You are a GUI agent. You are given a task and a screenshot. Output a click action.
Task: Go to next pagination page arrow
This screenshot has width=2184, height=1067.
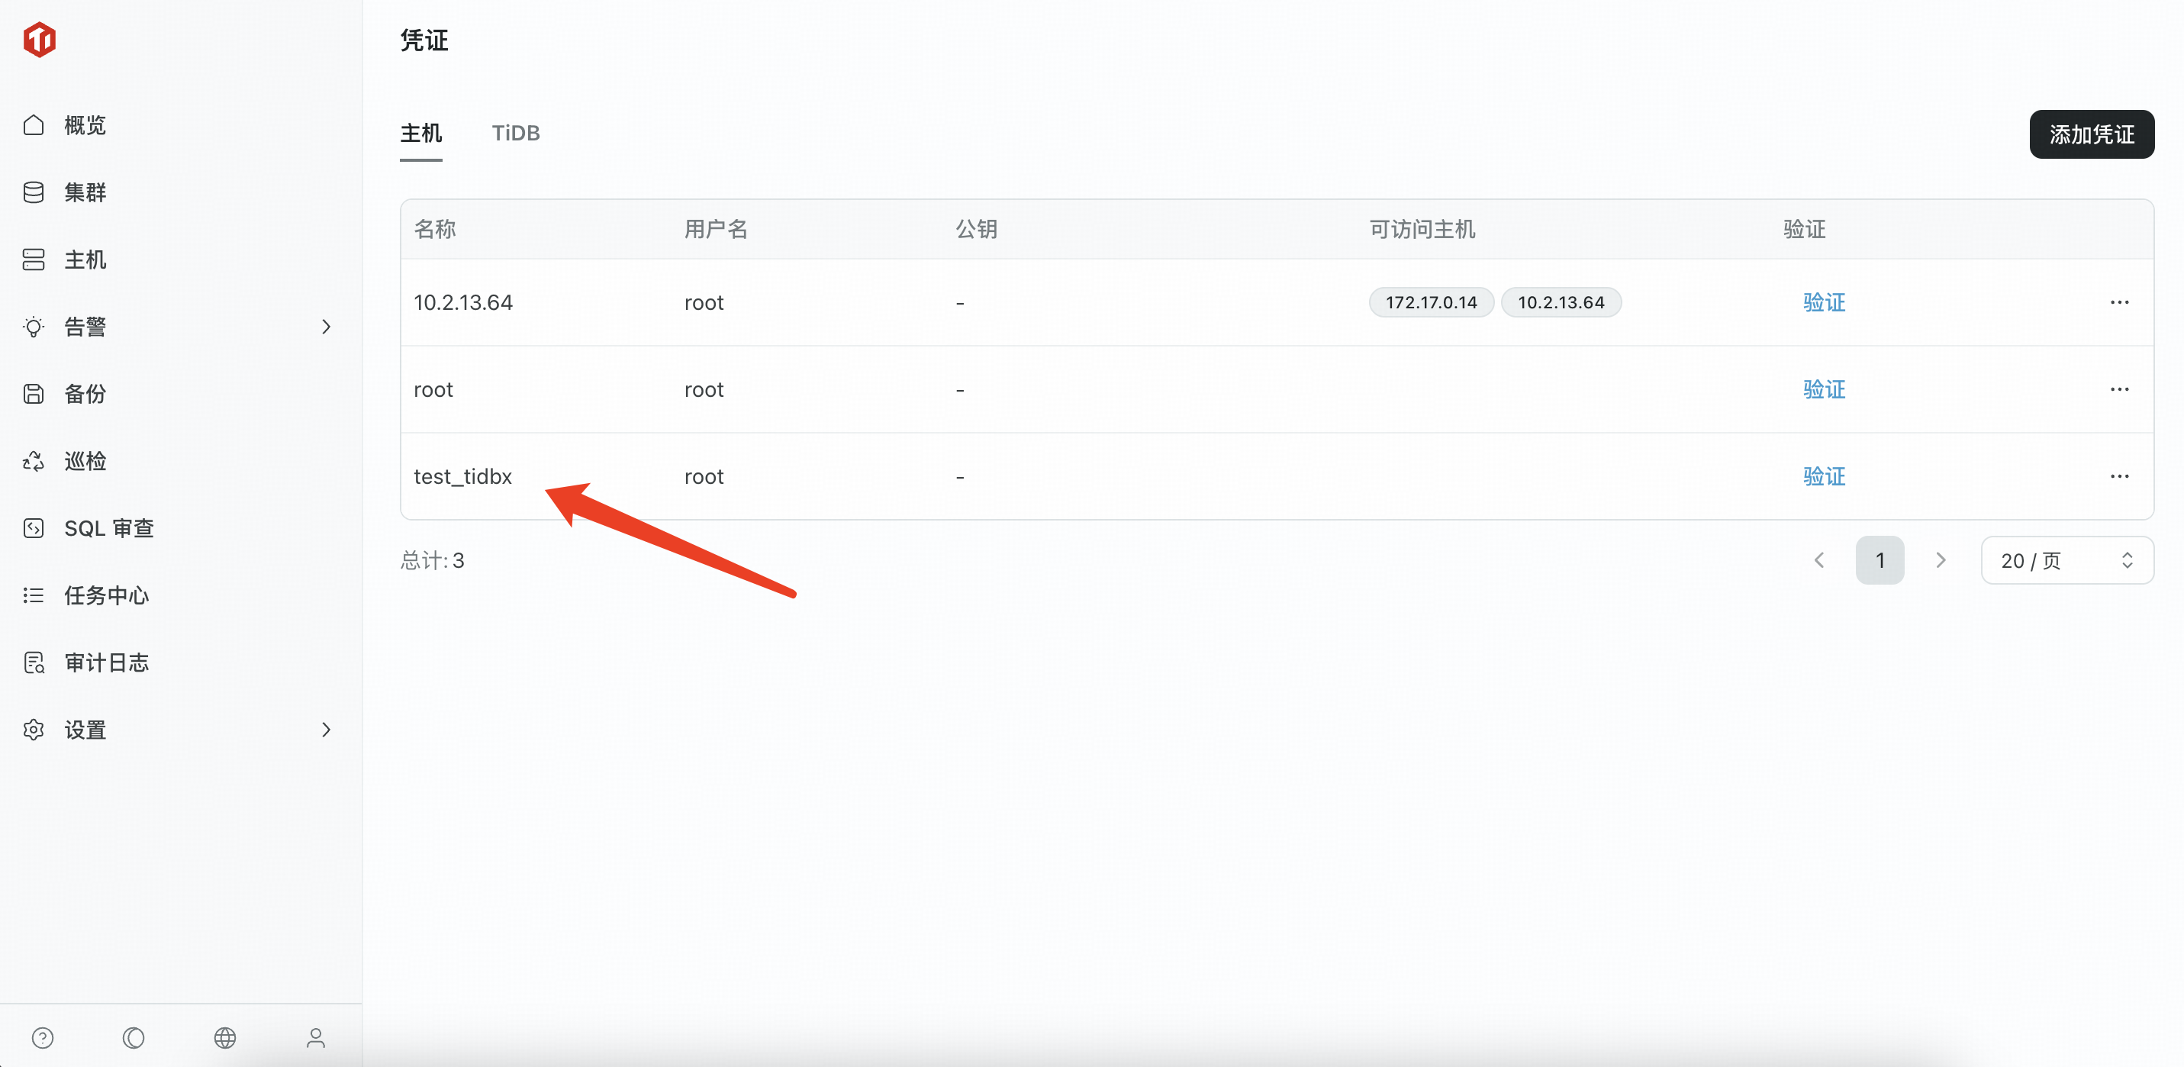click(x=1940, y=559)
